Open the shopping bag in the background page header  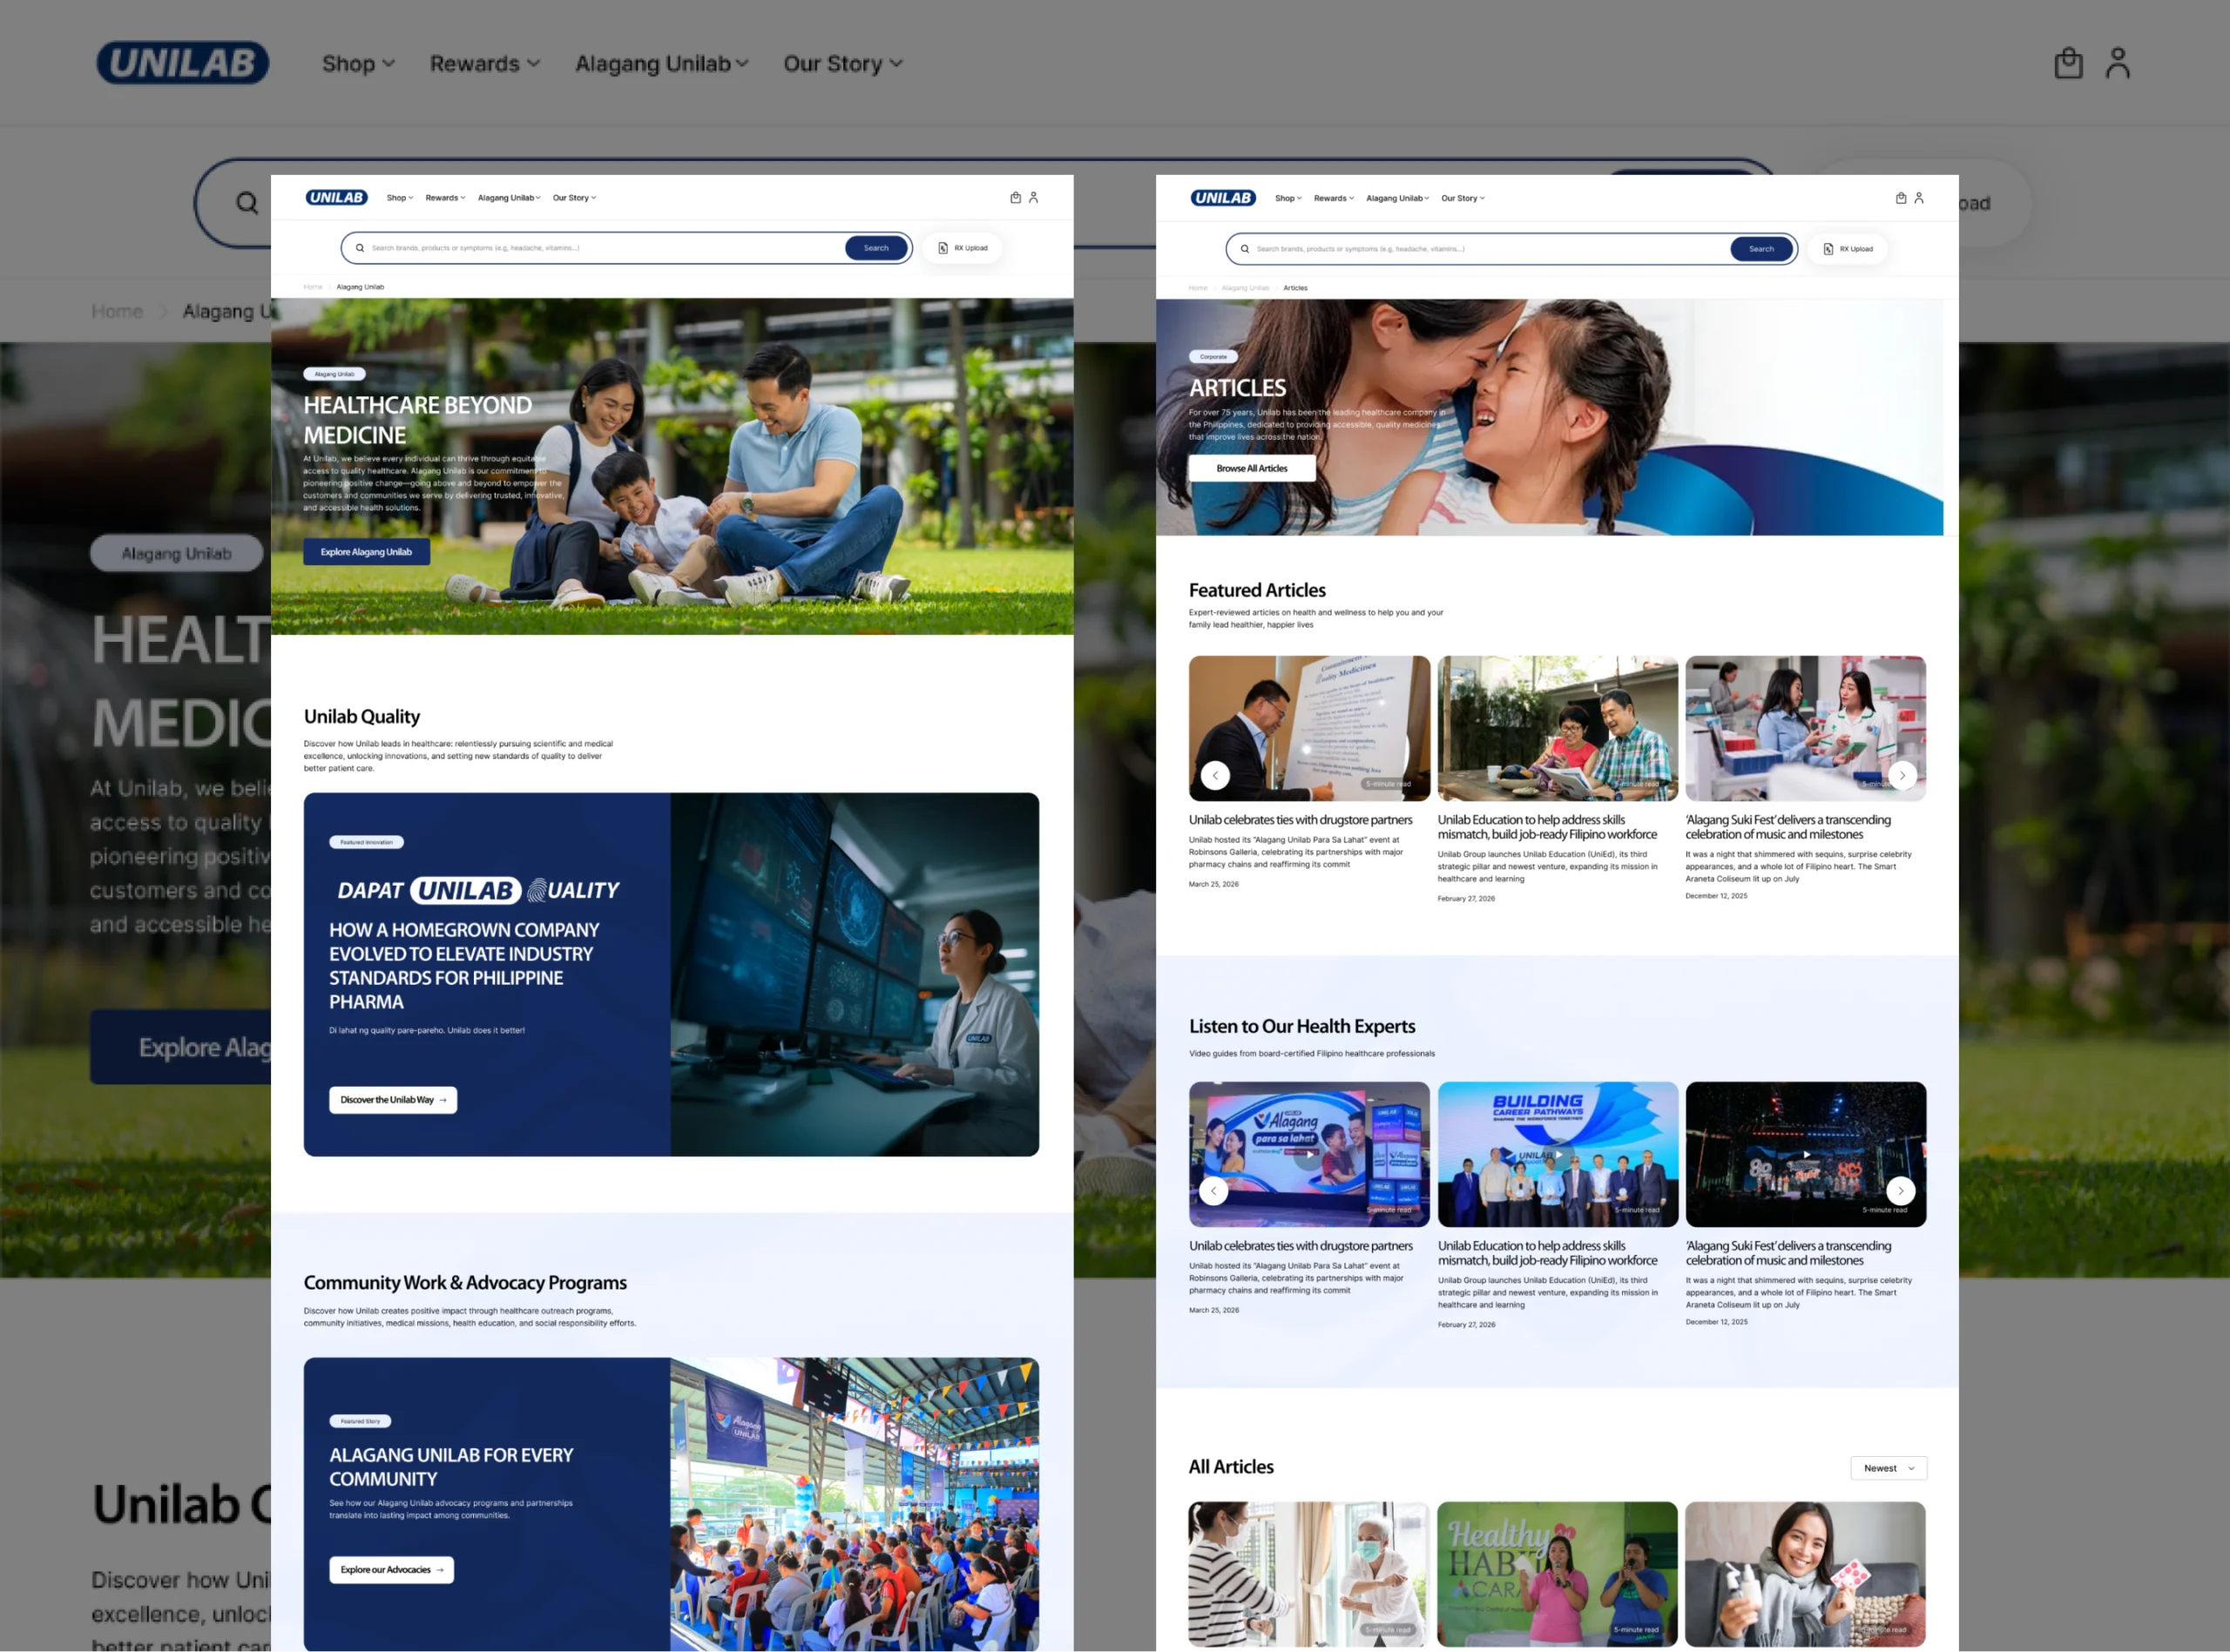(2068, 63)
